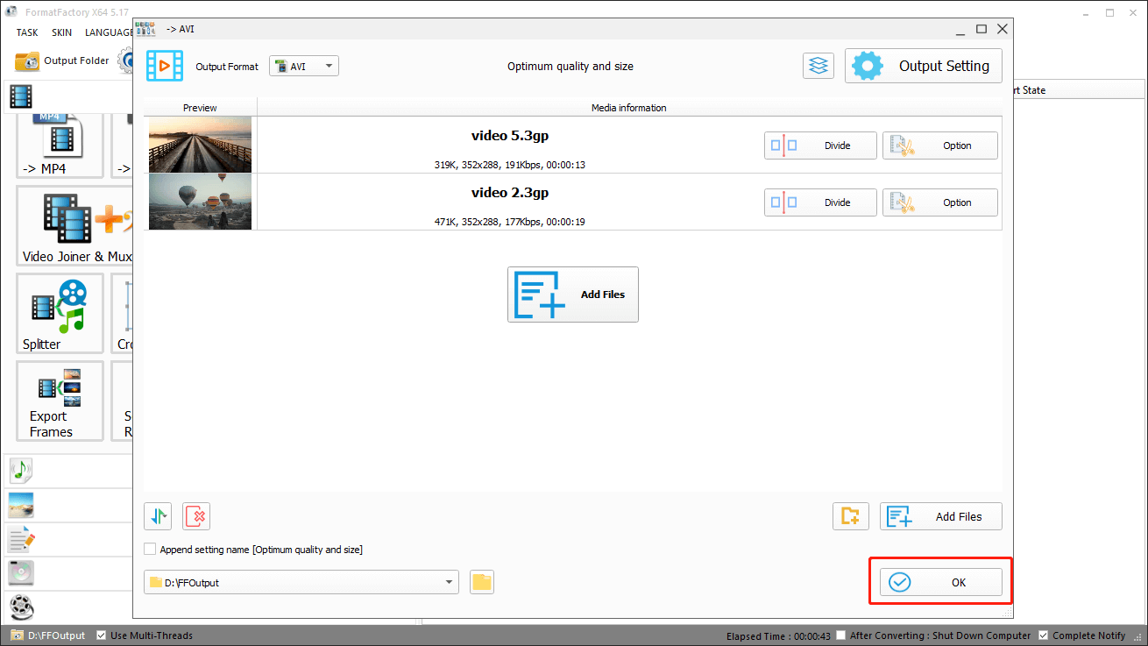Screen dimensions: 1148x646
Task: Click the video 2.3gp file name
Action: coord(510,193)
